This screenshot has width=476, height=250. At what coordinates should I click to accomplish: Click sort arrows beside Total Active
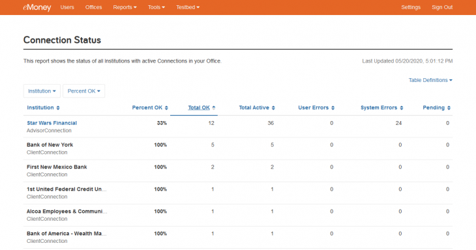(x=273, y=108)
